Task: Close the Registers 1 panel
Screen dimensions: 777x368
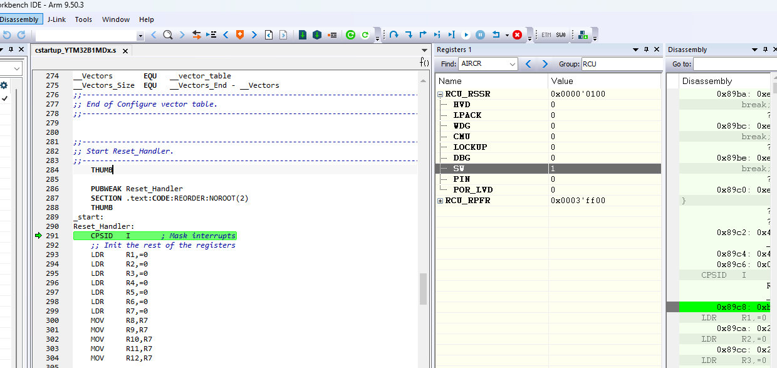Action: click(657, 50)
